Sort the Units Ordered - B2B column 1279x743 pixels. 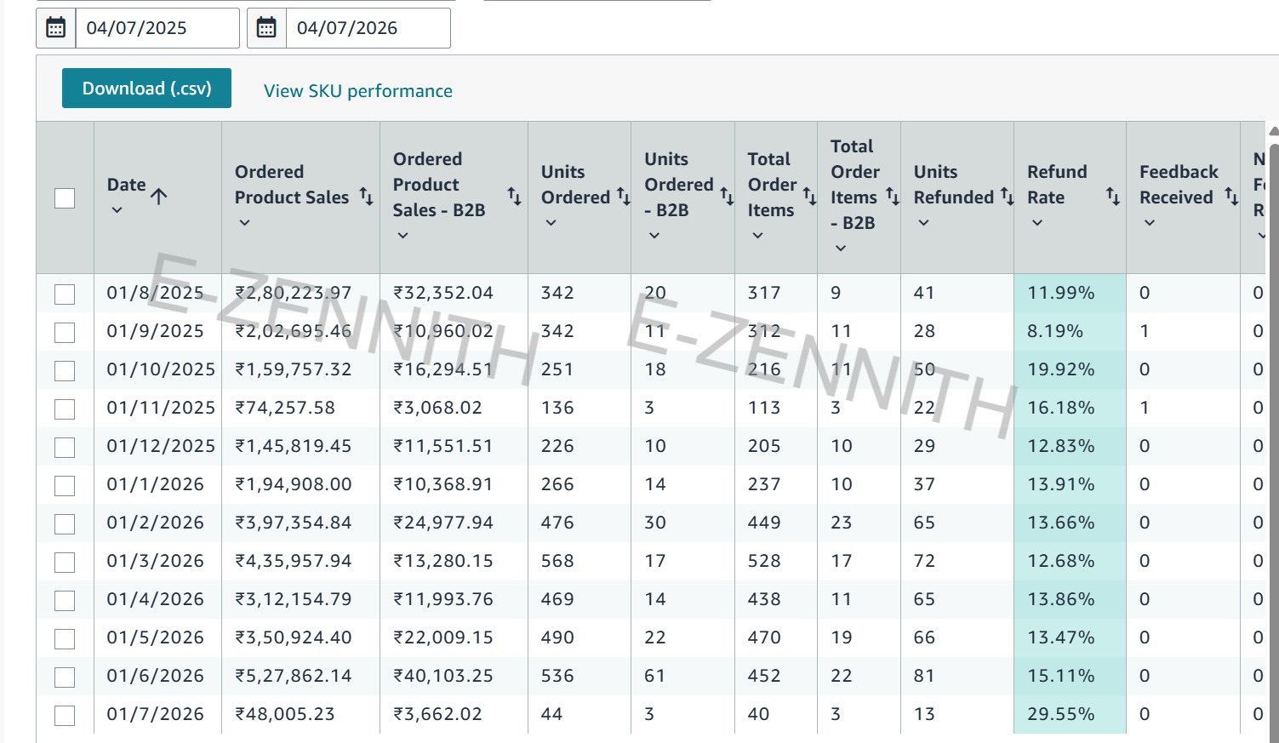727,197
